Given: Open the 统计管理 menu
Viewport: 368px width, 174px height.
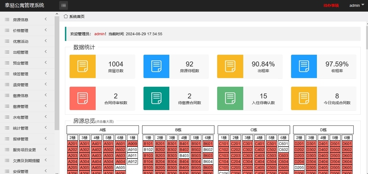Looking at the screenshot, I should 27,128.
